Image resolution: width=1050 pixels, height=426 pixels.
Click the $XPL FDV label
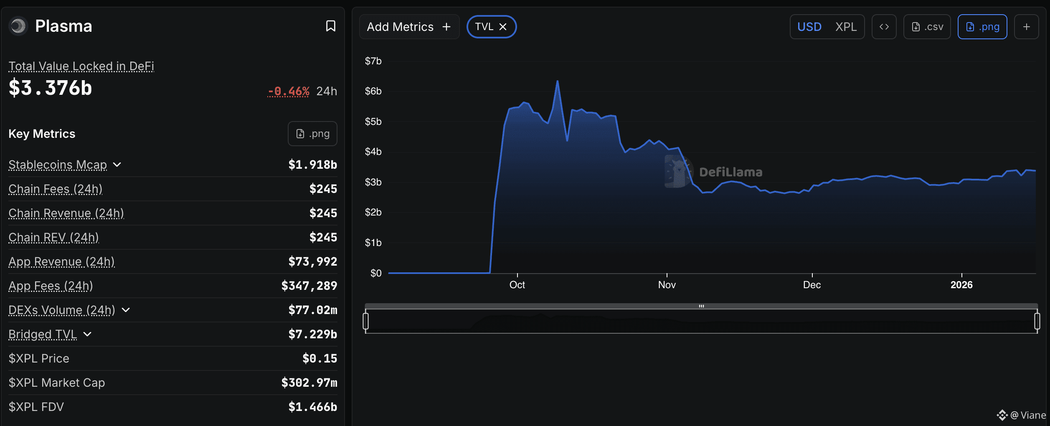tap(36, 407)
